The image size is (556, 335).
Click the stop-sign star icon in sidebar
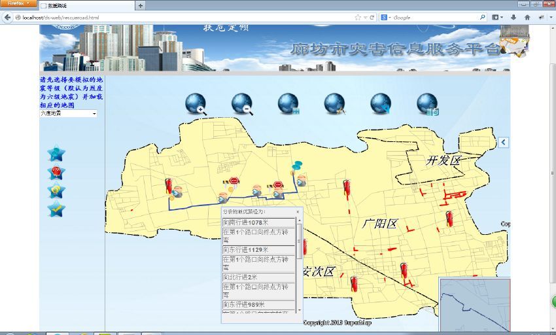[x=56, y=173]
